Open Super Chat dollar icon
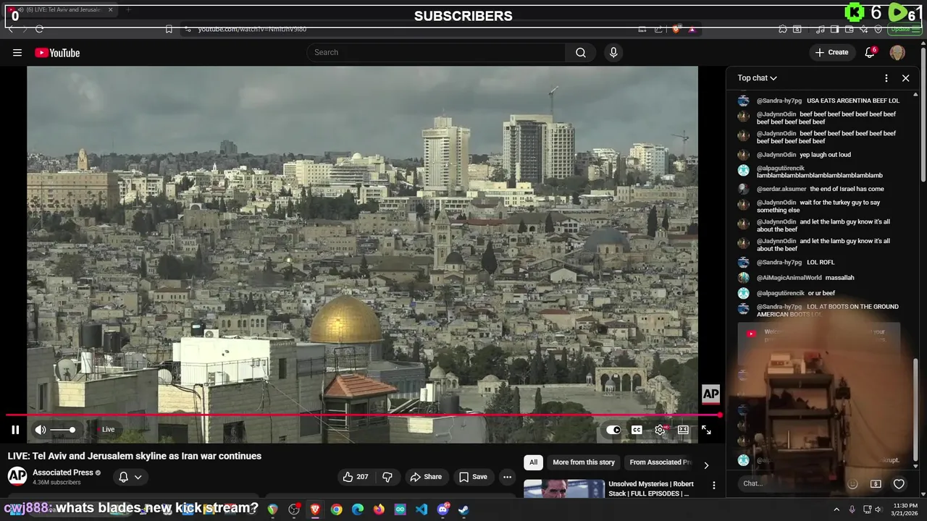Image resolution: width=927 pixels, height=521 pixels. click(876, 483)
